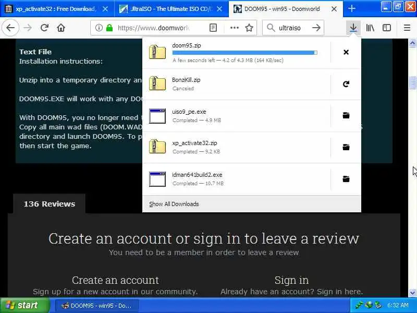Click the BonziKill.zip Canceled status text
Screen dimensions: 417x313
pyautogui.click(x=183, y=88)
